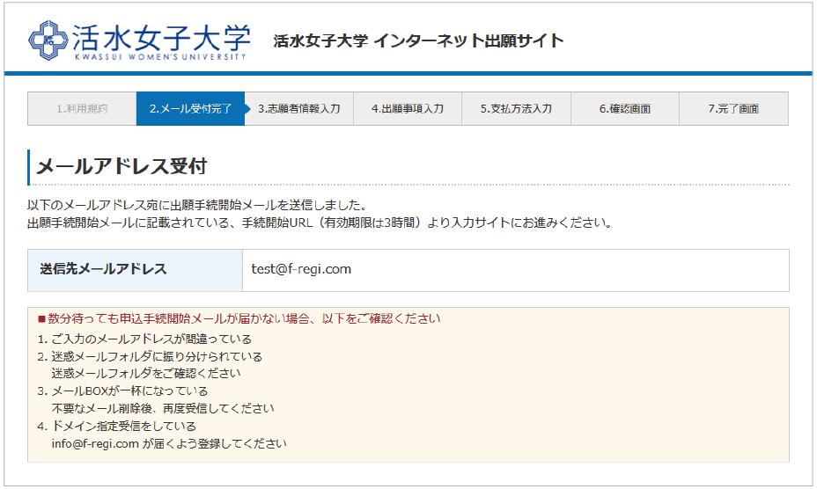Click item 2 about the spam mail folder
817x489 pixels.
pos(150,356)
